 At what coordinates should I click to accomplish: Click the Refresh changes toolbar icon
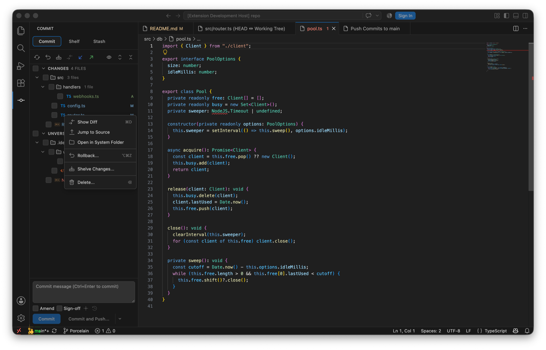37,57
